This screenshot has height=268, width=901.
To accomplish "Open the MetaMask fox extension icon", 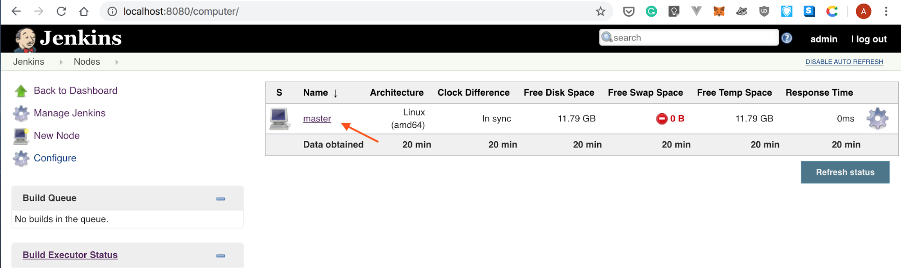I will point(719,11).
